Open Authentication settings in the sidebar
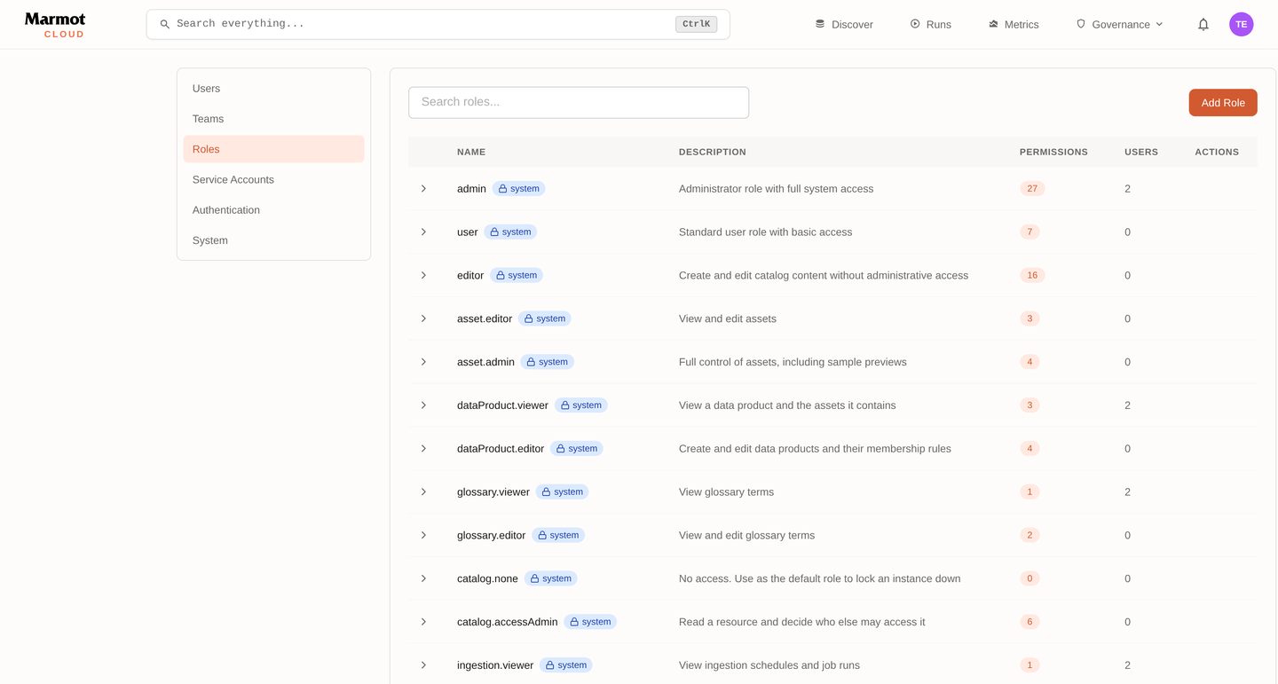The image size is (1278, 684). (273, 210)
